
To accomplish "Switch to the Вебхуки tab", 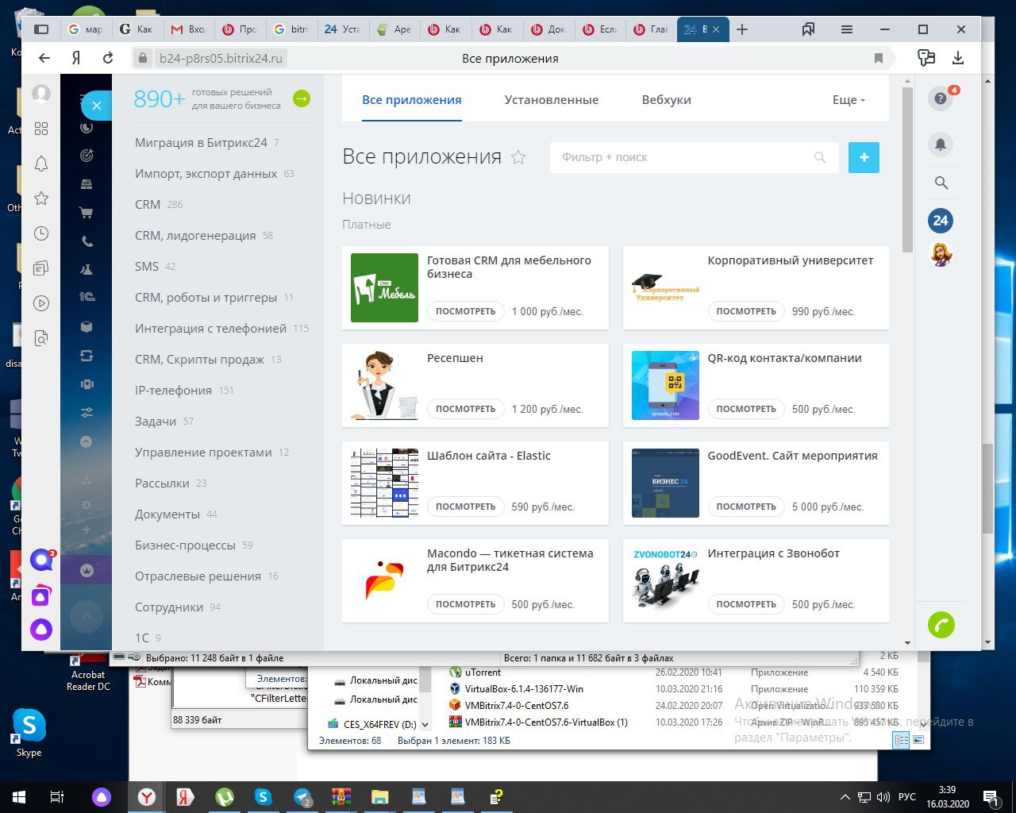I will pyautogui.click(x=667, y=100).
